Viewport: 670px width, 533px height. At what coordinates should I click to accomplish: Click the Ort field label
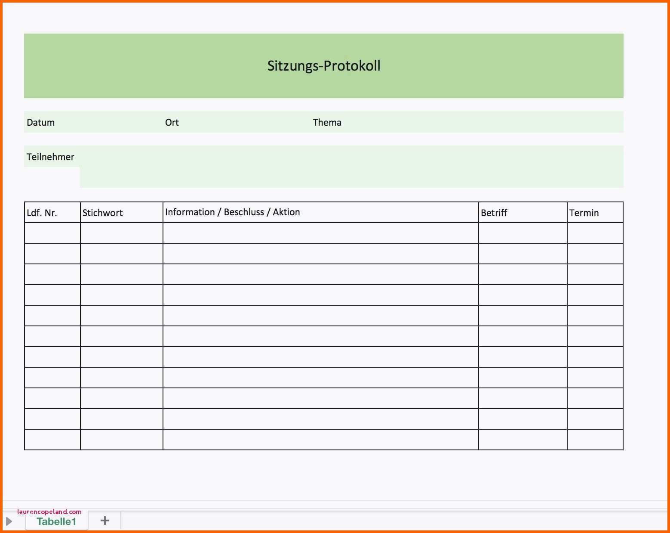point(172,122)
